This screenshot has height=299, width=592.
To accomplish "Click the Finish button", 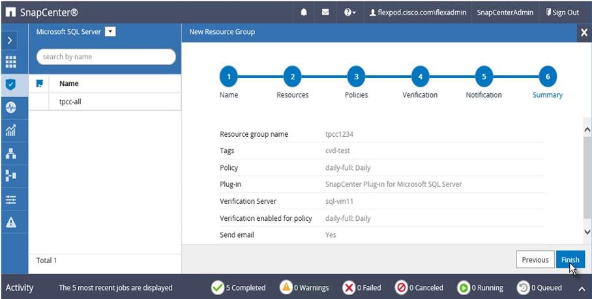I will tap(570, 259).
